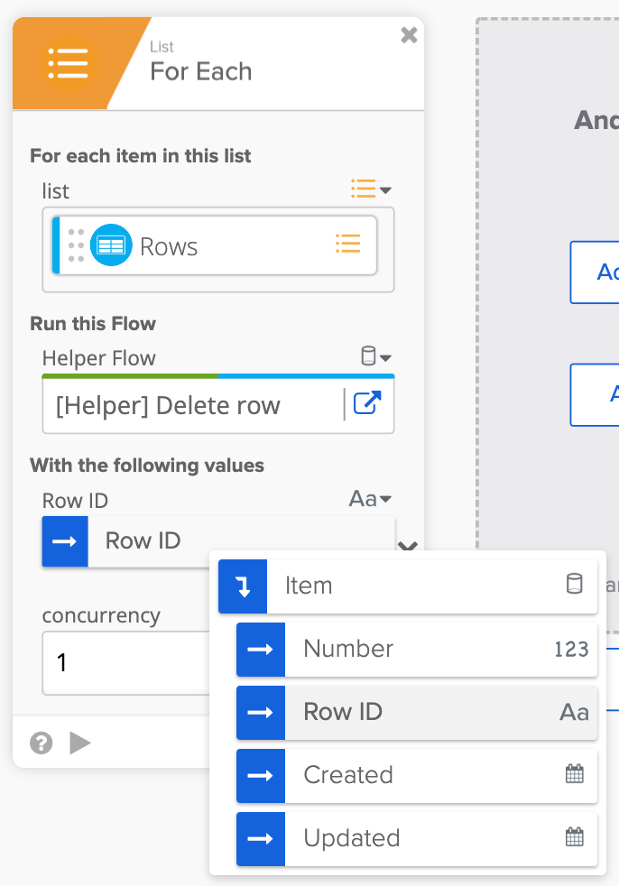
Task: Click the orange For Each list icon in header
Action: click(69, 63)
